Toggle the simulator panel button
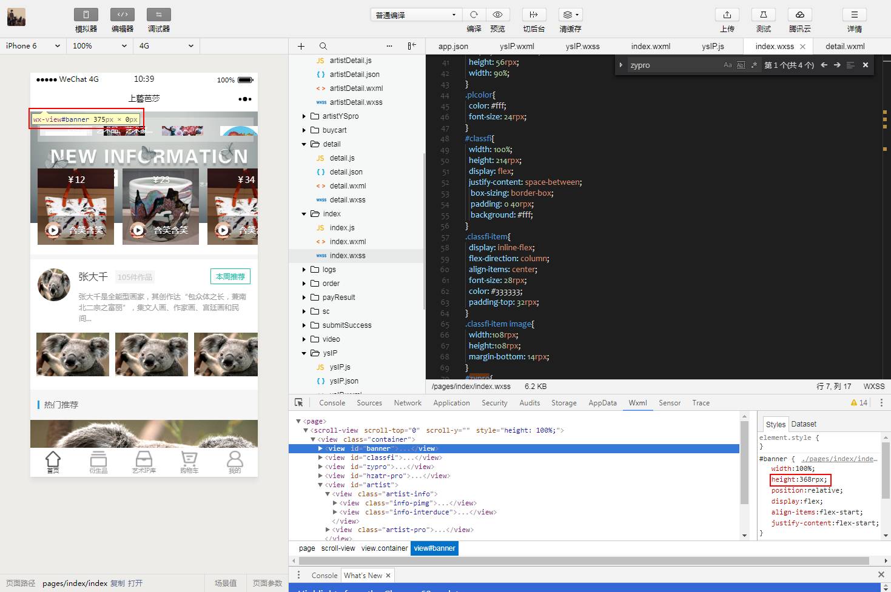The width and height of the screenshot is (891, 592). pos(86,15)
